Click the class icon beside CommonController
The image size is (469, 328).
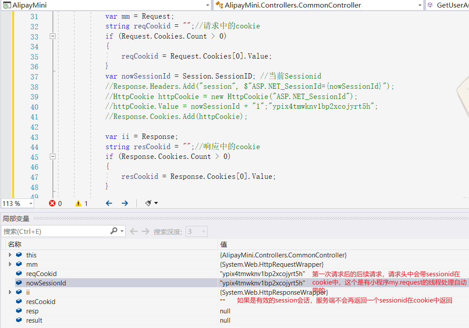(219, 5)
